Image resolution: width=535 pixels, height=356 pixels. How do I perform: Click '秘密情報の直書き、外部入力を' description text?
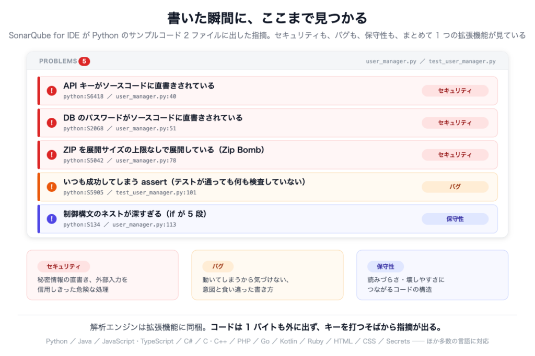tap(83, 280)
